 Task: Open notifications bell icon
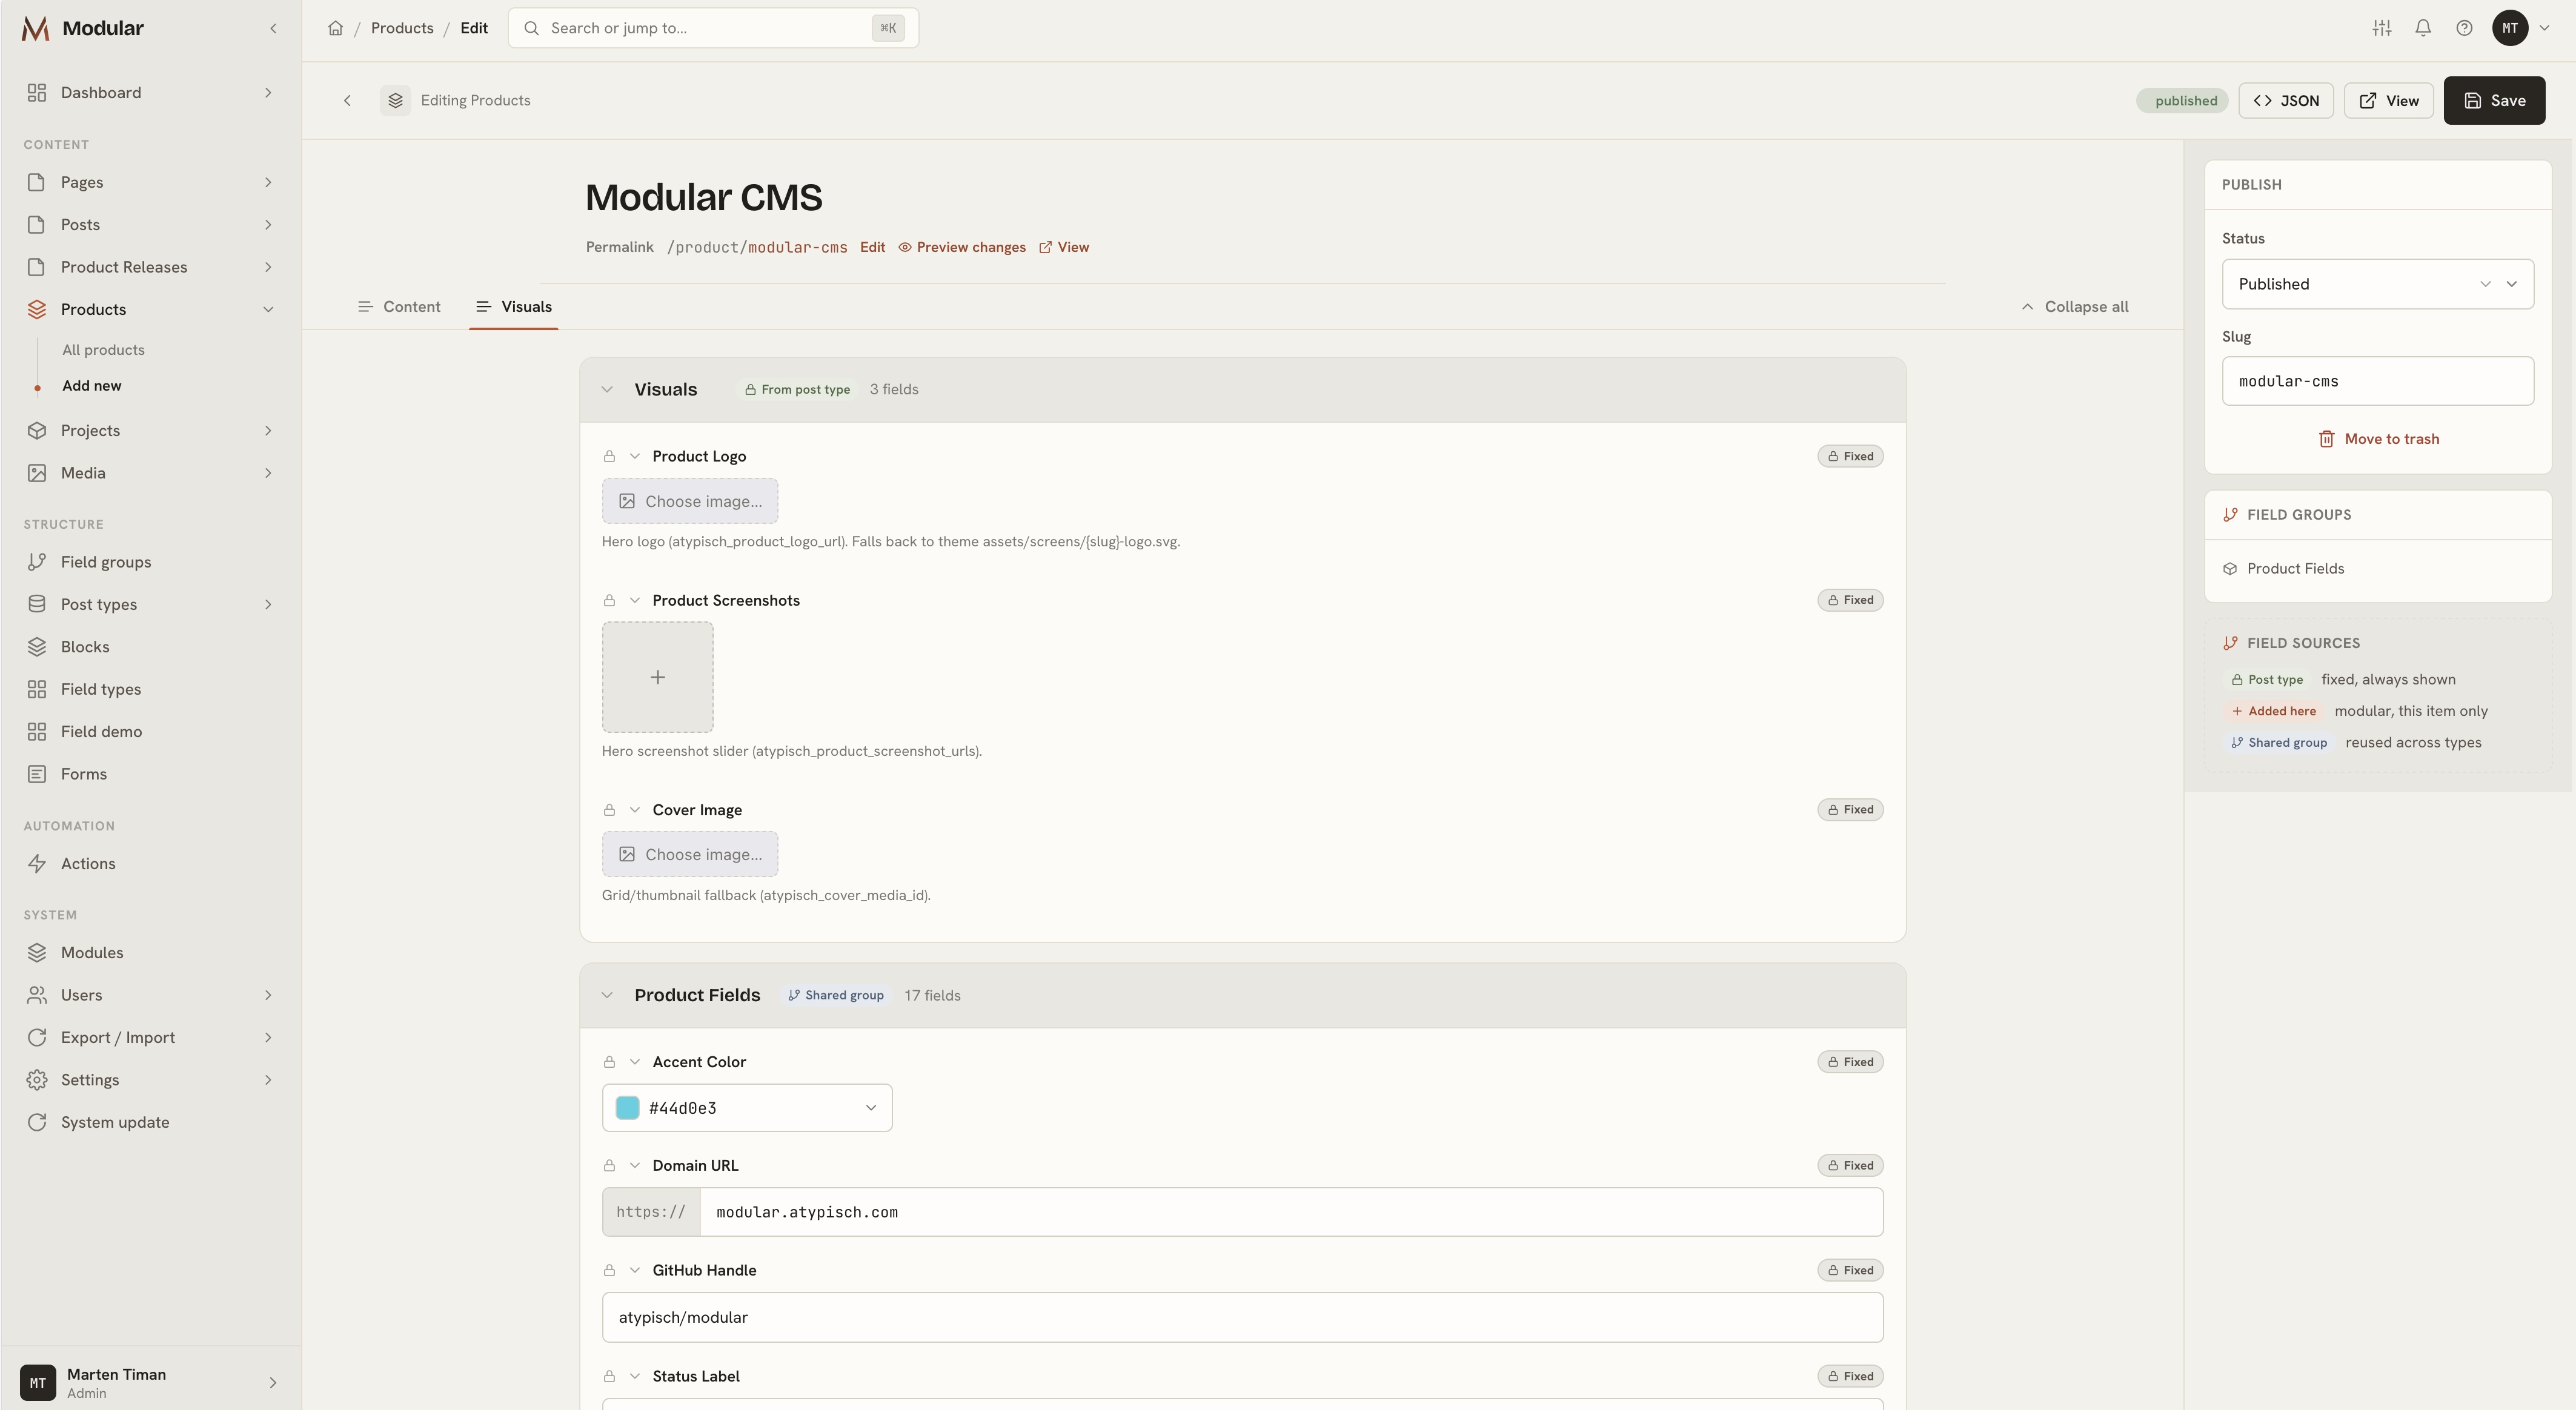(2423, 28)
